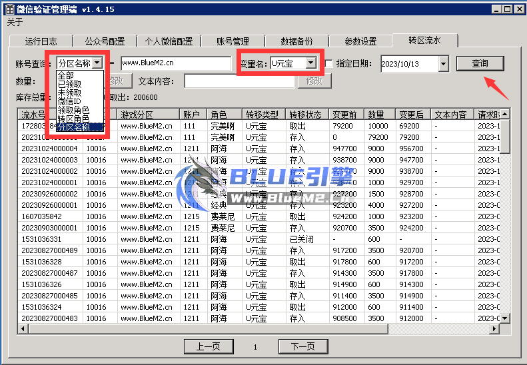Focus the www.BlueM2.cn query input

(x=176, y=63)
